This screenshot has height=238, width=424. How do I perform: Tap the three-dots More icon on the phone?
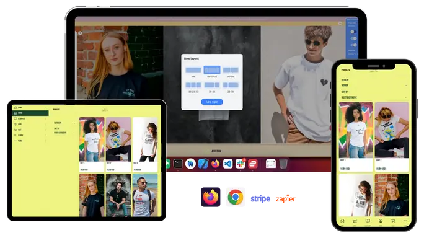coord(405,221)
